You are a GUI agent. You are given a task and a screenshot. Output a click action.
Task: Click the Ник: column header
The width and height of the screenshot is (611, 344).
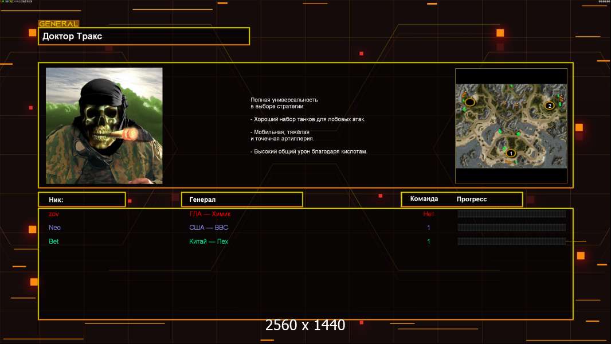click(81, 200)
